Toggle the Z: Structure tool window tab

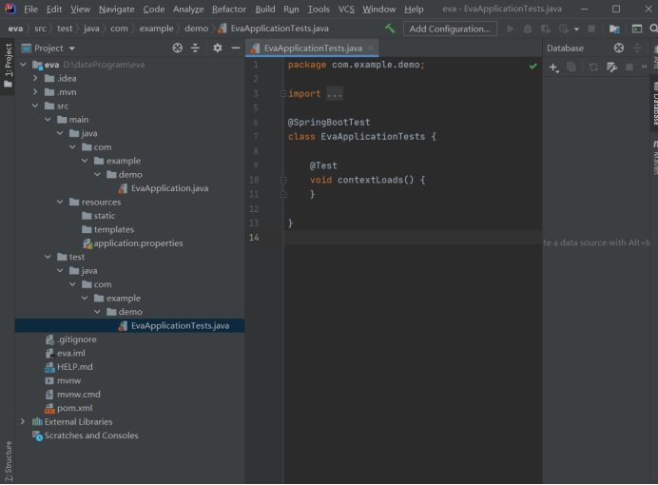[x=8, y=461]
